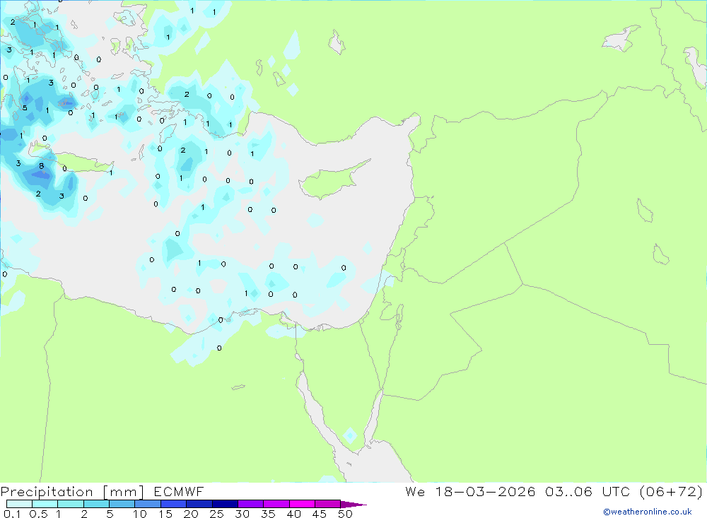Open the weatheronline.co.uk copyright link
This screenshot has width=707, height=518.
[648, 512]
